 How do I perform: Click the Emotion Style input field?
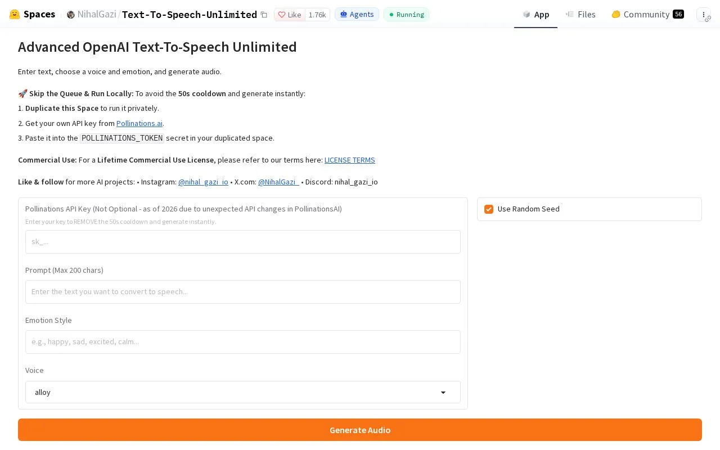pyautogui.click(x=243, y=342)
